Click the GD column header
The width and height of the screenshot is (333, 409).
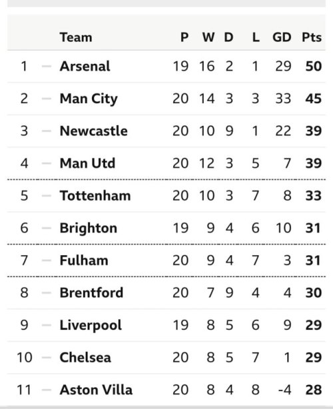tap(282, 37)
